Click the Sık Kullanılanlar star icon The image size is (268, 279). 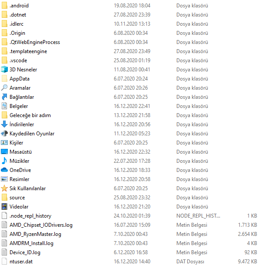(4, 188)
